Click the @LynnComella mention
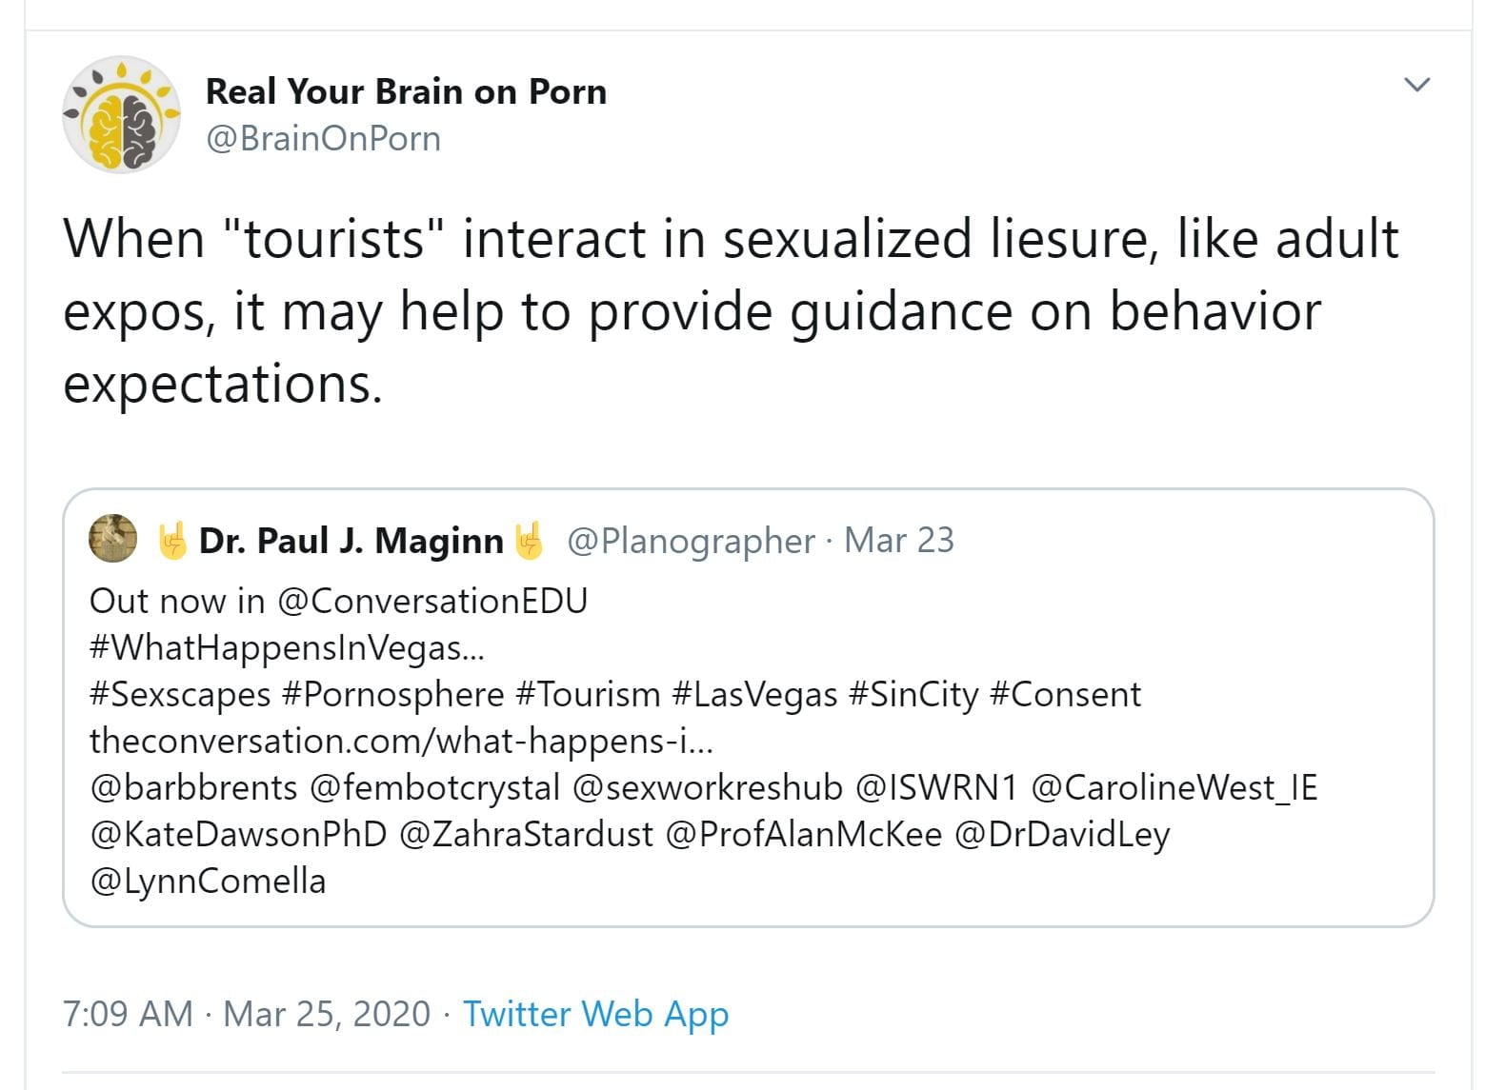The image size is (1485, 1090). click(x=208, y=881)
